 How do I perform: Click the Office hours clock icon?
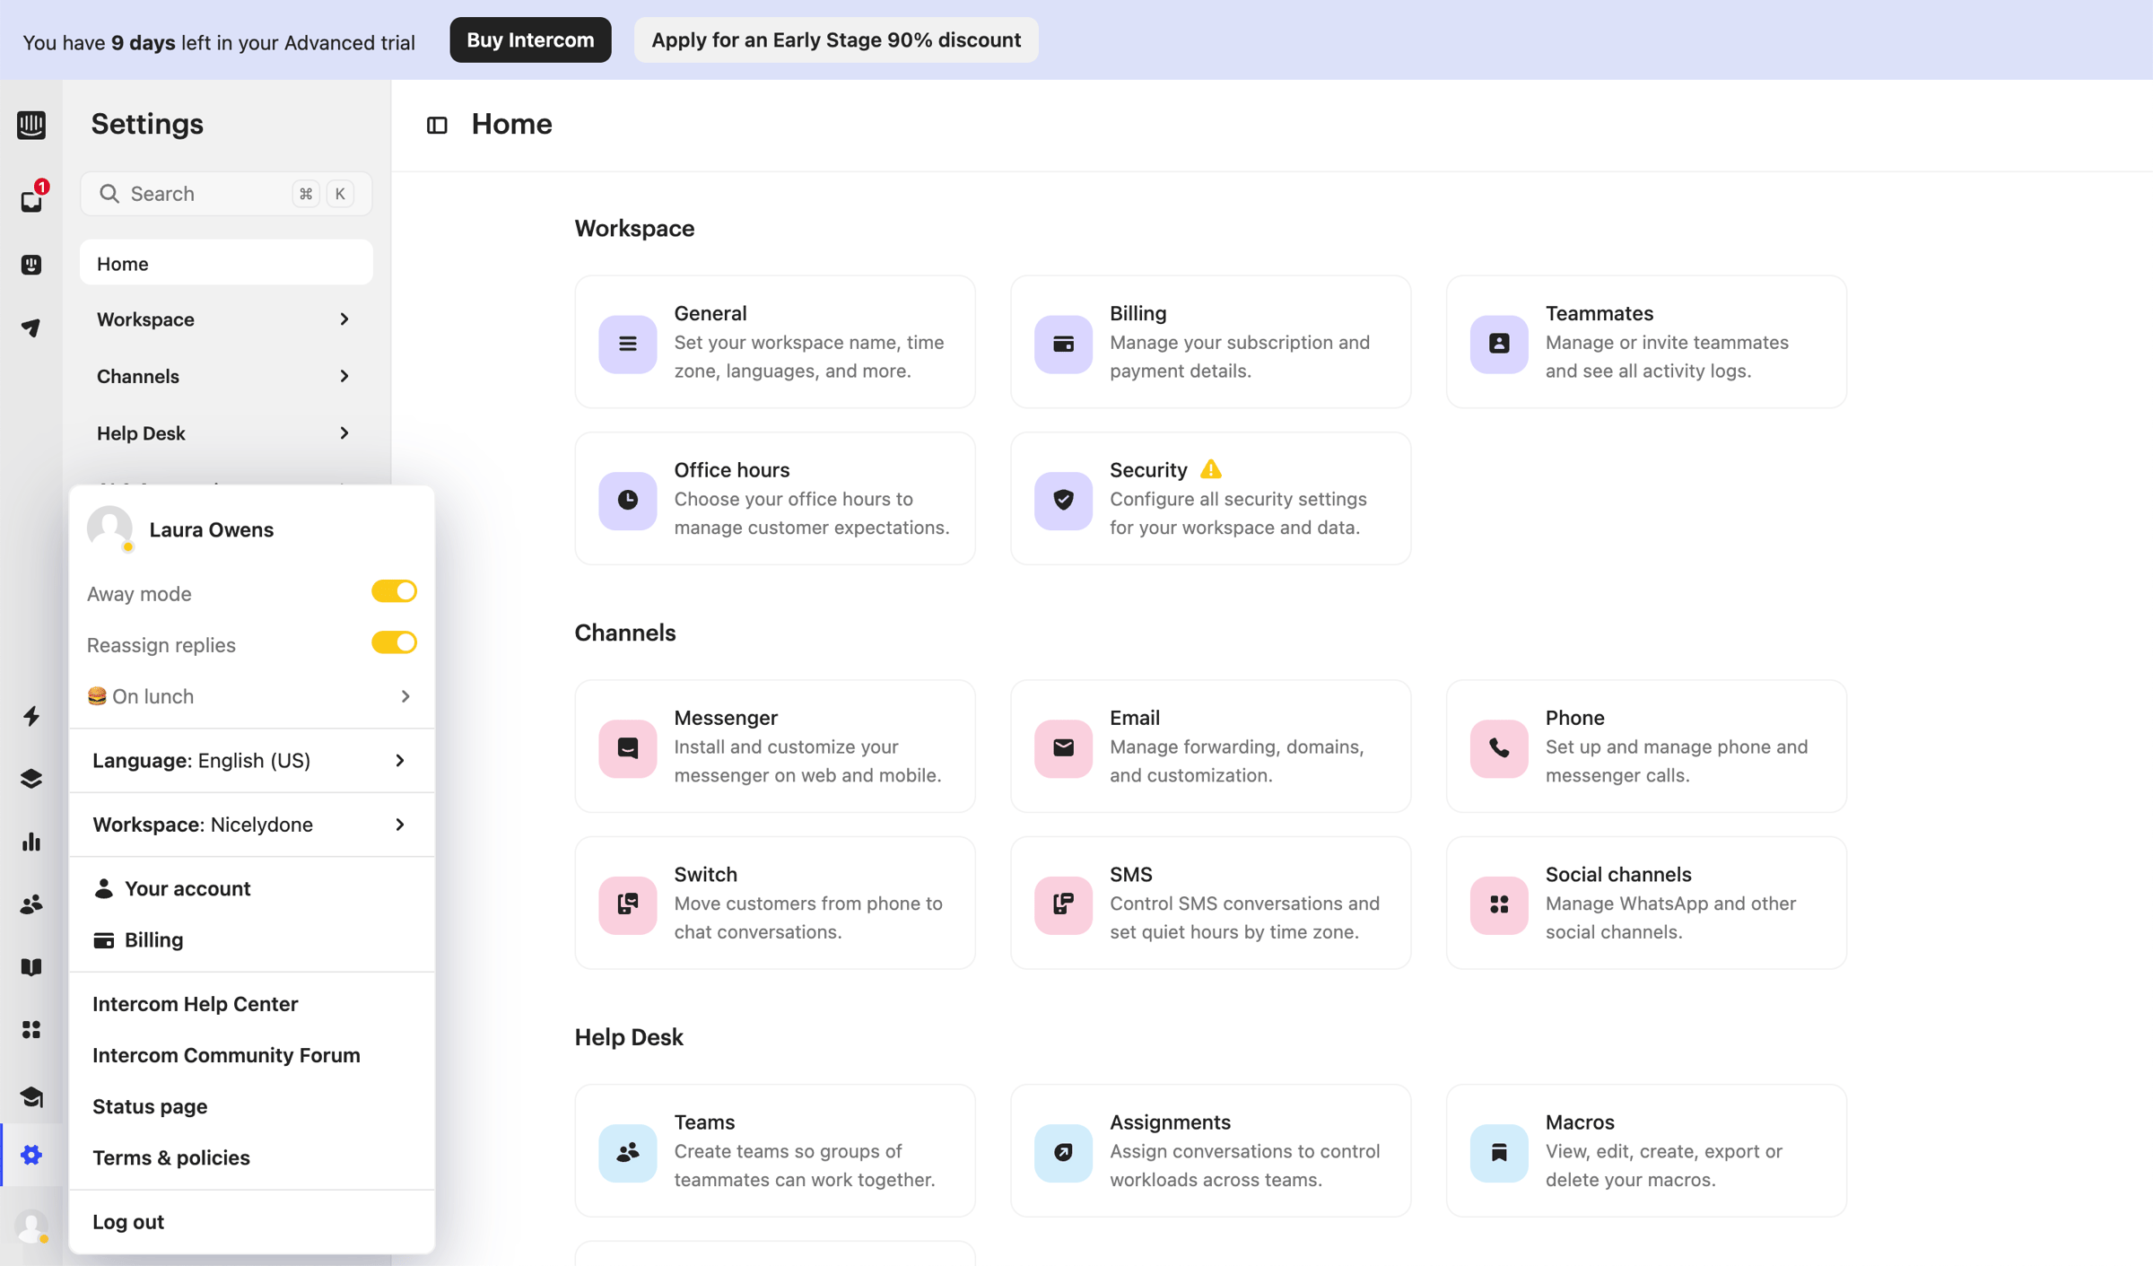click(628, 500)
